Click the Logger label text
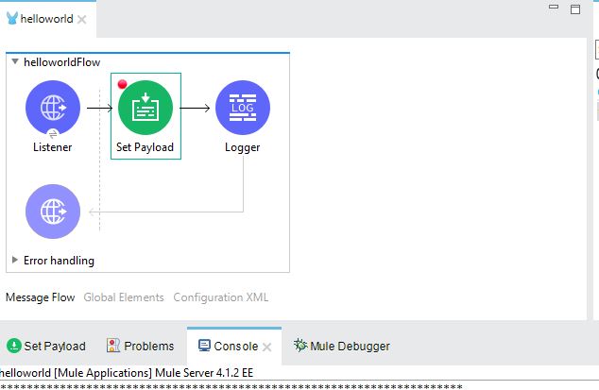Viewport: 599px width, 390px height. 242,147
